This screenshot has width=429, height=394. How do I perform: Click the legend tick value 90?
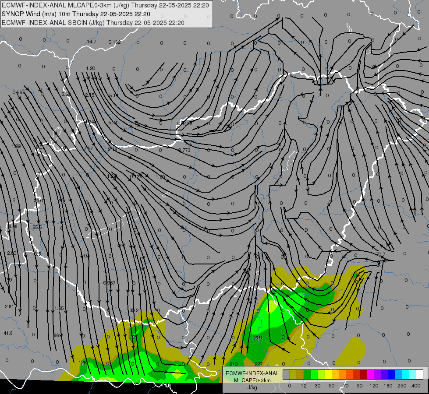359,386
